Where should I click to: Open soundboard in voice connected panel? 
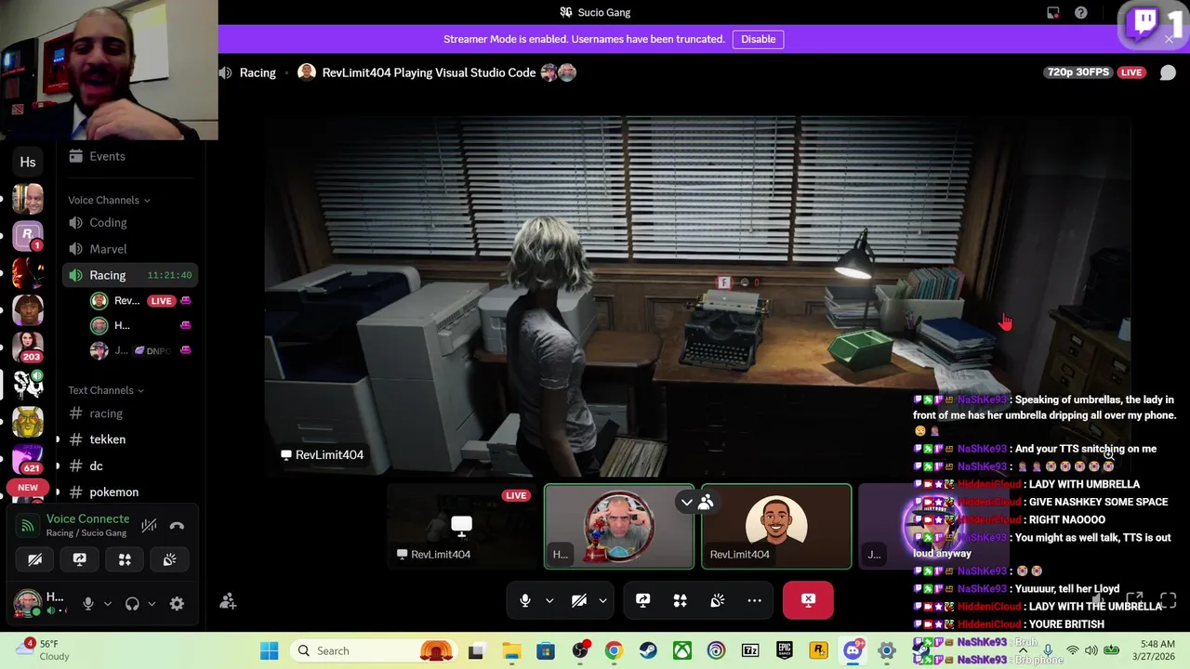pos(169,559)
